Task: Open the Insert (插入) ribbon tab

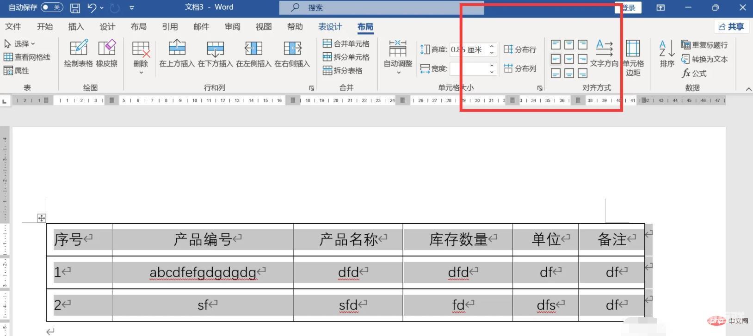Action: coord(76,27)
